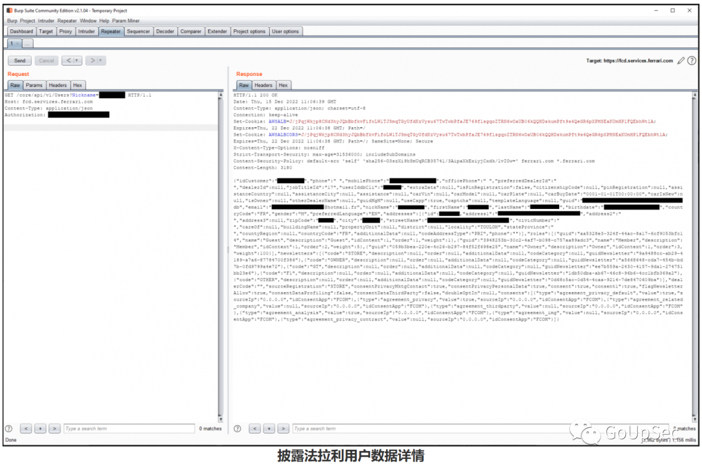Select the Response Raw view tab
Image resolution: width=702 pixels, height=466 pixels.
(x=244, y=85)
